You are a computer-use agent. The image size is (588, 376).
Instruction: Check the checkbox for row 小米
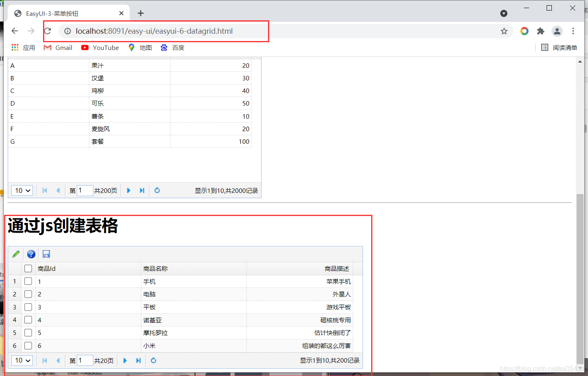(28, 346)
